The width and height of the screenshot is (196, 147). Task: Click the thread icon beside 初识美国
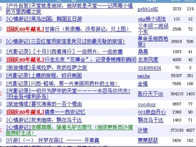[1, 76]
